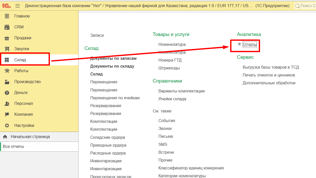316x178 pixels.
Task: Click the Классификатор единиц измерения link
Action: pos(191,168)
